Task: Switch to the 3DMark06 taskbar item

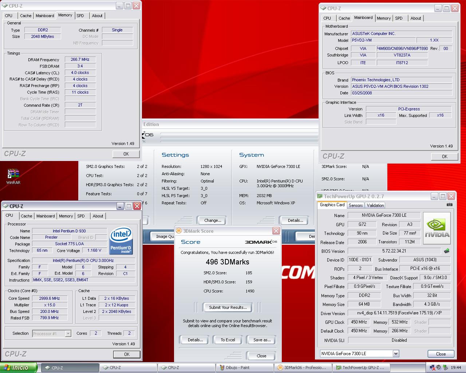Action: [303, 368]
